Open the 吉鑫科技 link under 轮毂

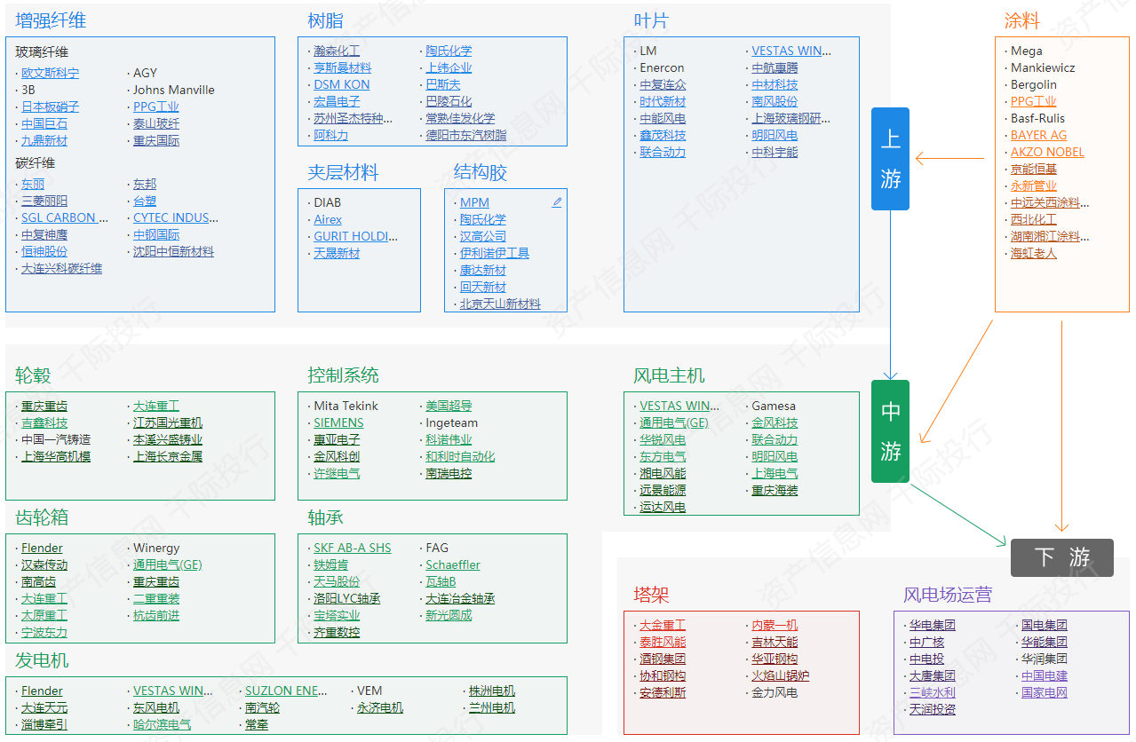(x=44, y=422)
